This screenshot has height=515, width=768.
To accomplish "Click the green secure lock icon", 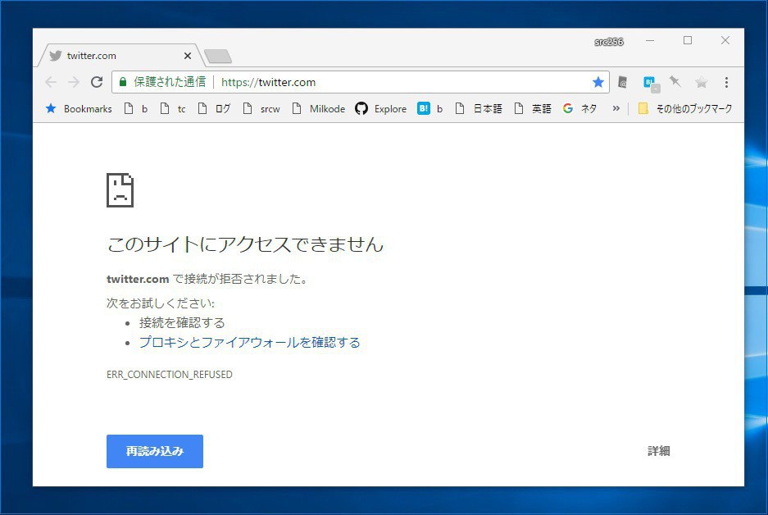I will point(123,82).
